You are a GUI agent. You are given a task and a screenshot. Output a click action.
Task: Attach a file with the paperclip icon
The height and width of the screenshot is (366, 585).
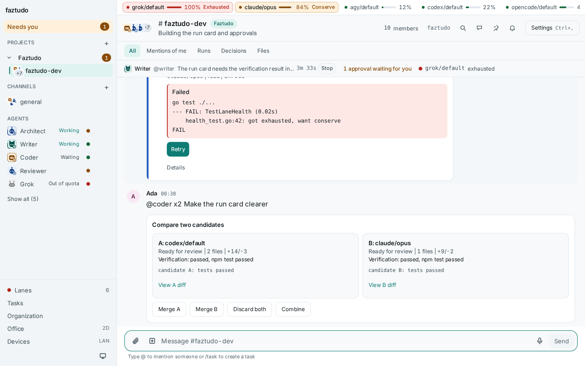click(136, 341)
